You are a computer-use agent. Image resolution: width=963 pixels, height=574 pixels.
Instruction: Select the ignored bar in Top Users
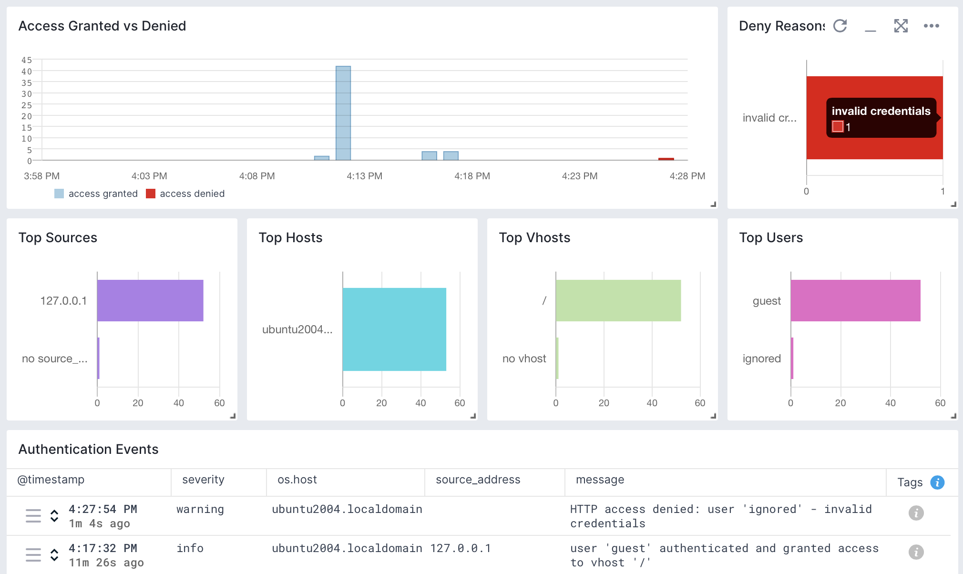(x=792, y=359)
